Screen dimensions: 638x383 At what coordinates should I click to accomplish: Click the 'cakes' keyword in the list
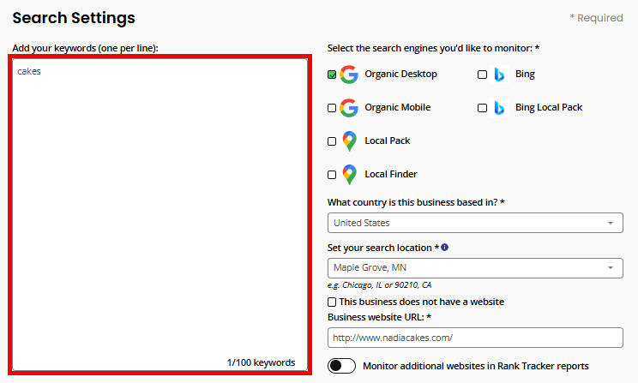29,71
